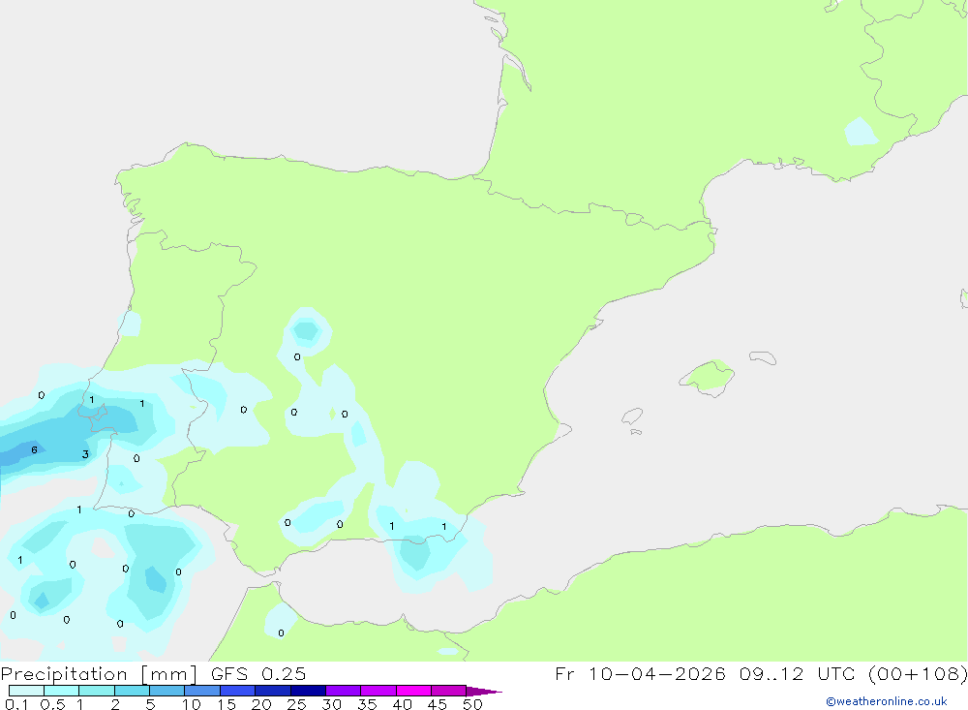The width and height of the screenshot is (968, 710).
Task: Click the legend label '50'
Action: coord(473,704)
